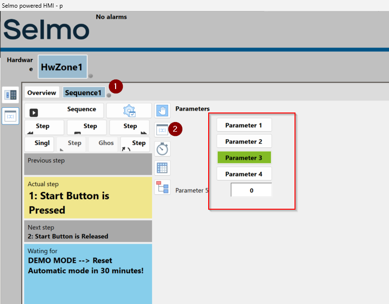Open the gear settings with checkmark button
The height and width of the screenshot is (304, 389).
(129, 111)
